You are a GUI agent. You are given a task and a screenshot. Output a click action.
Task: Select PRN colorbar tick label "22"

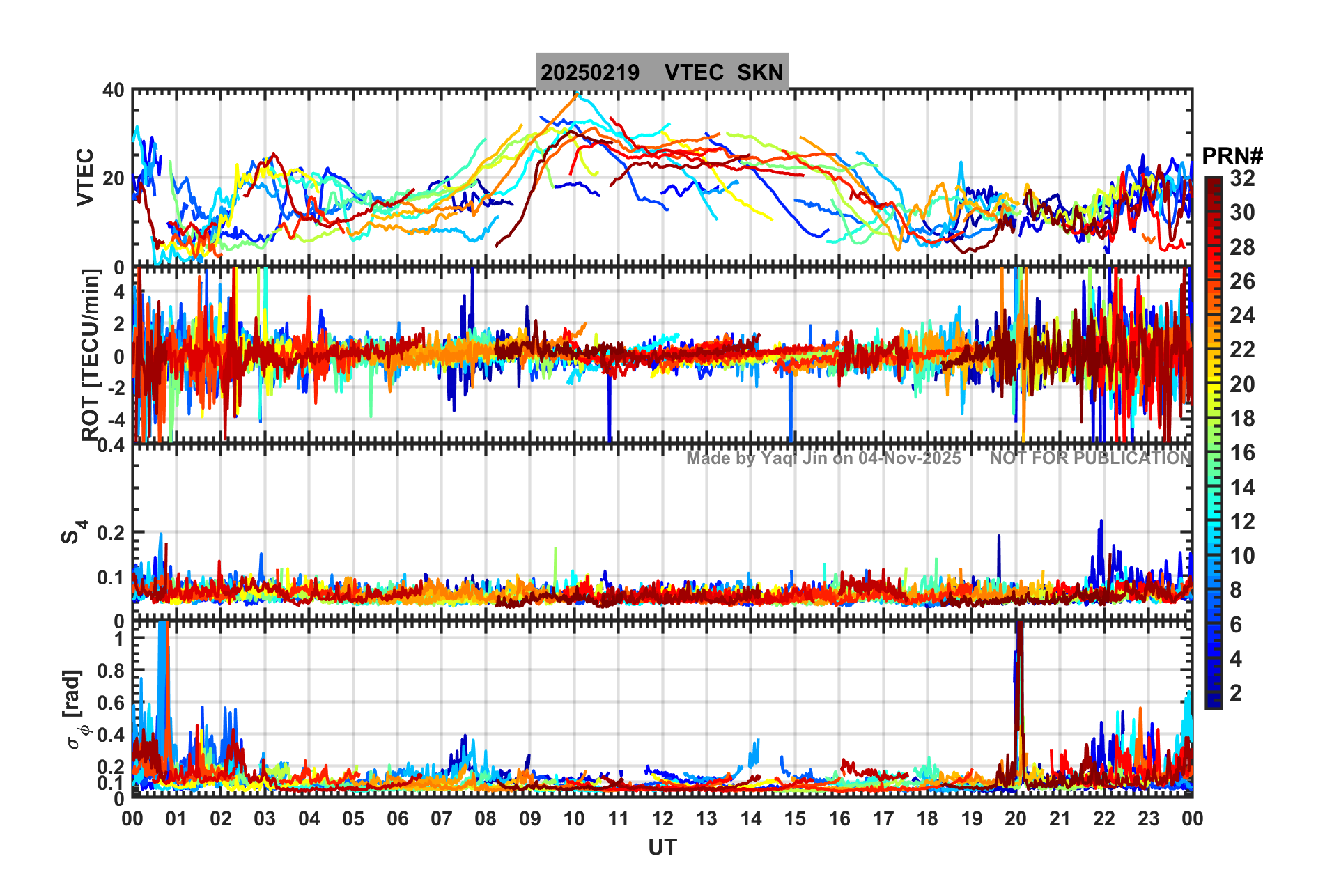pyautogui.click(x=1242, y=350)
